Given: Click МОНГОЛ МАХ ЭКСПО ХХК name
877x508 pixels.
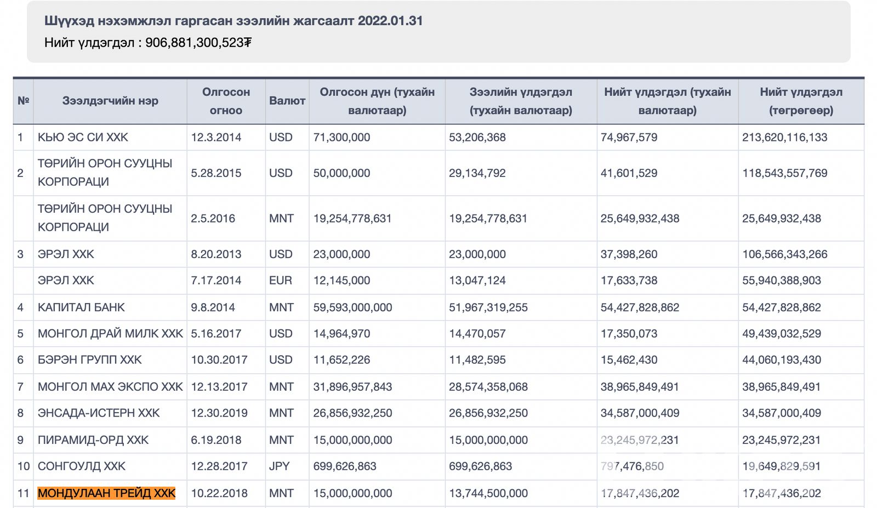Looking at the screenshot, I should click(x=110, y=387).
